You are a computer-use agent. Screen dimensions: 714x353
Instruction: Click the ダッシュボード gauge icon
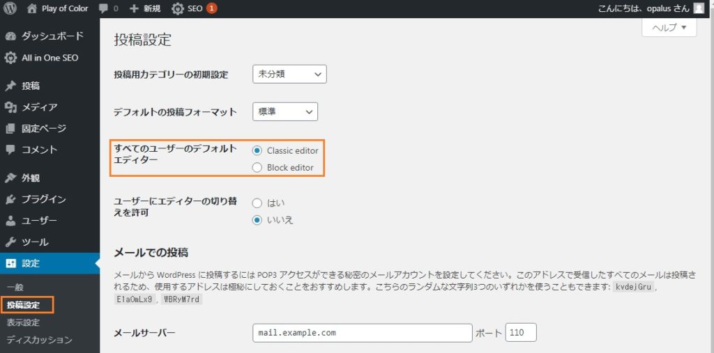coord(10,36)
